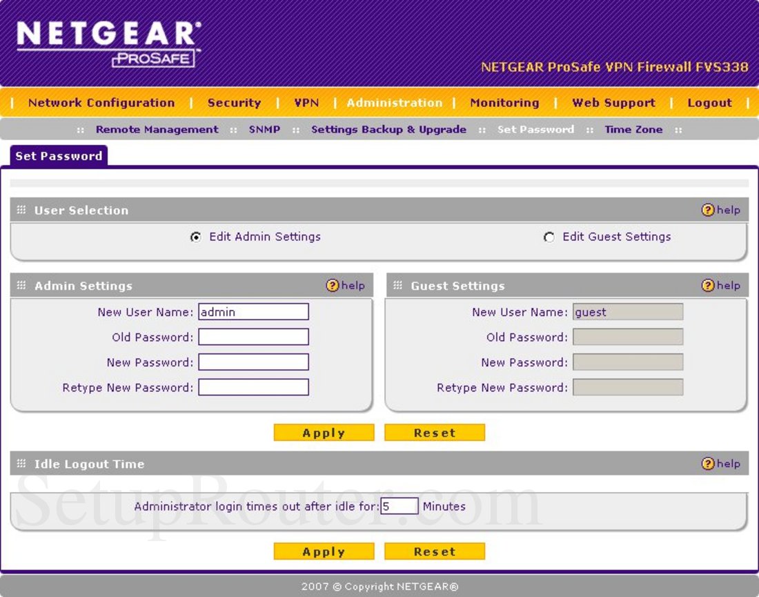Click the NETGEAR ProSafe logo

(108, 43)
